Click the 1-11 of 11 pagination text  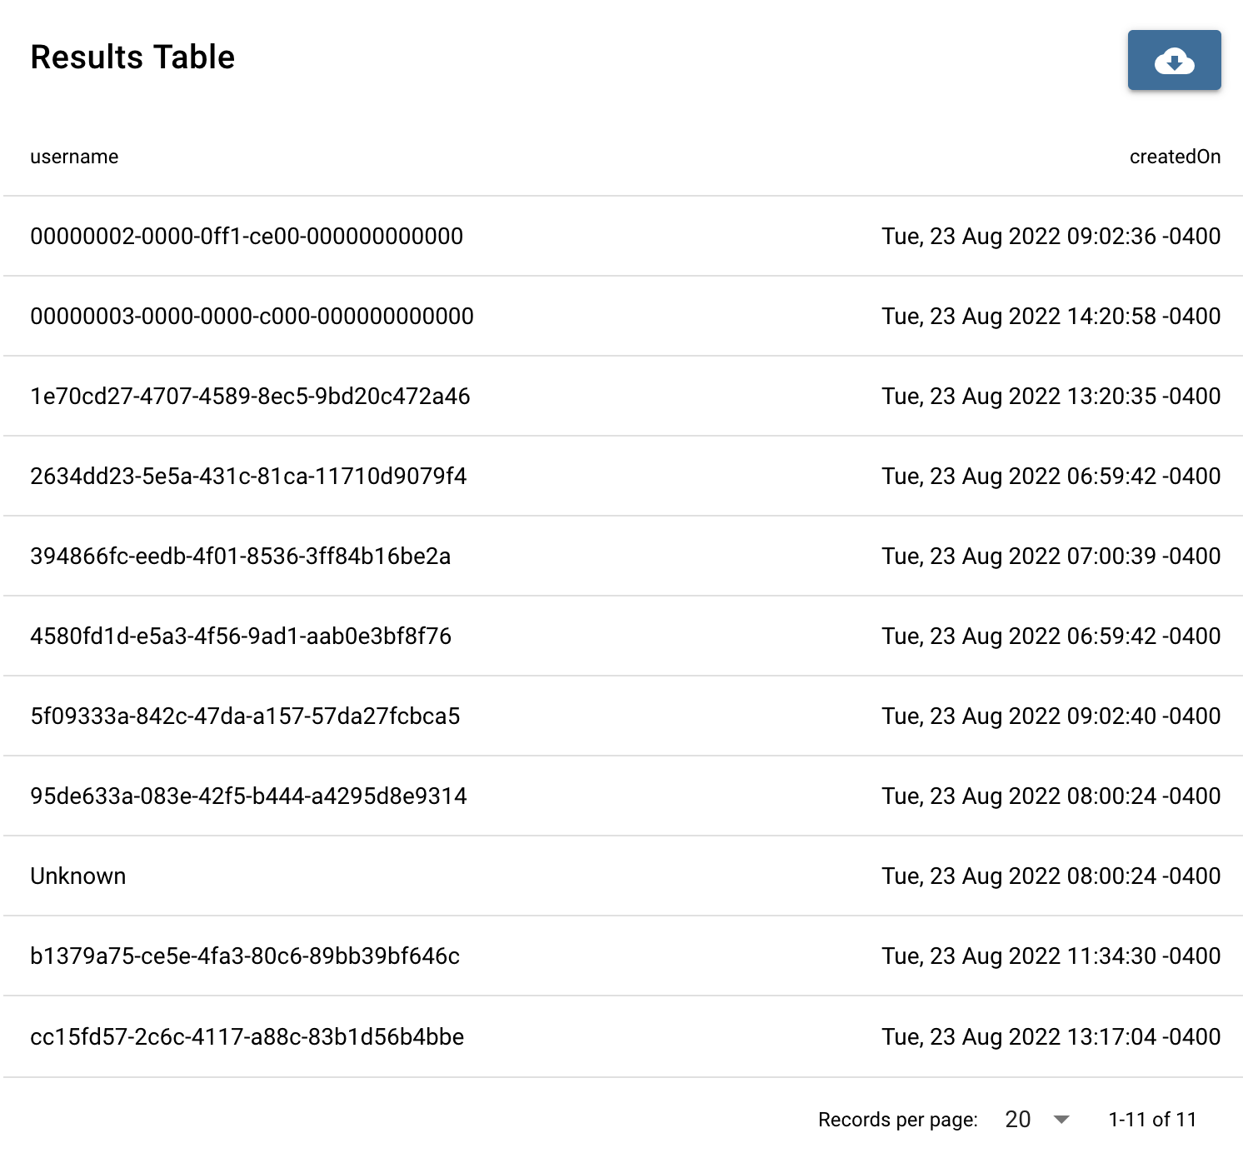tap(1152, 1120)
